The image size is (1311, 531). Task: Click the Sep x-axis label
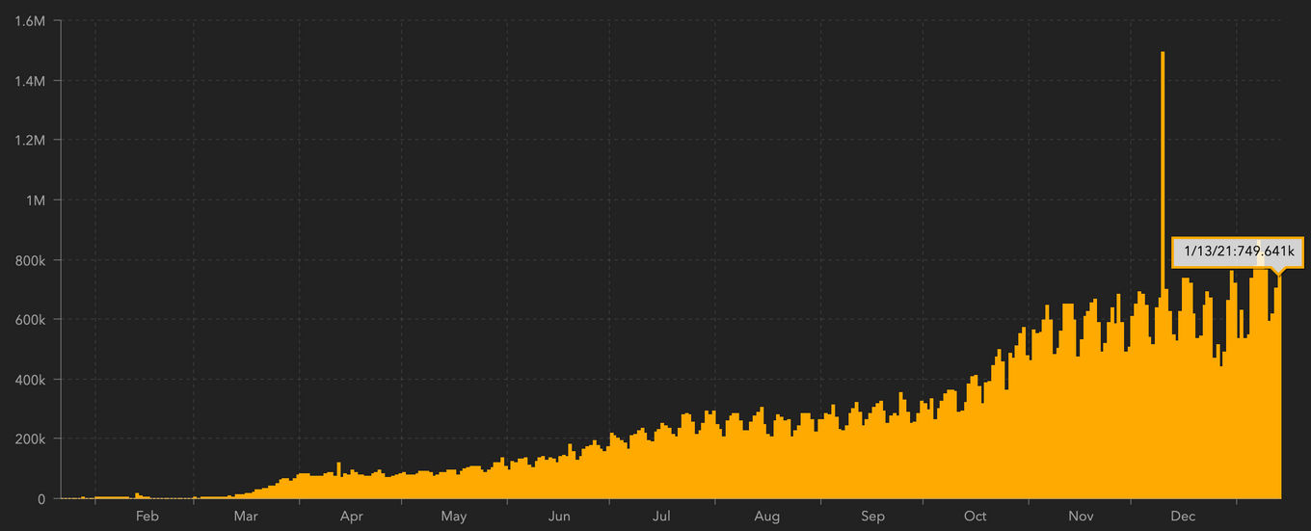tap(872, 517)
